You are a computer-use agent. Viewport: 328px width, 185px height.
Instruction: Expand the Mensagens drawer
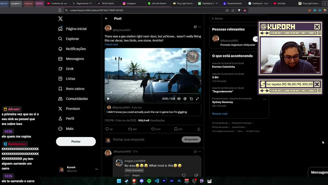(x=318, y=172)
